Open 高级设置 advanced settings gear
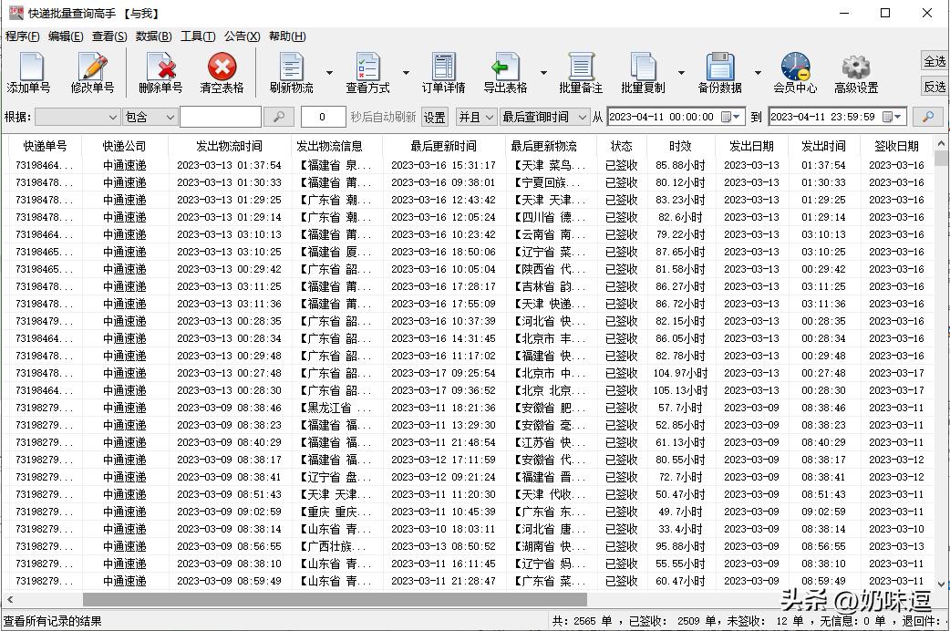Screen dimensions: 950x631 tap(854, 71)
